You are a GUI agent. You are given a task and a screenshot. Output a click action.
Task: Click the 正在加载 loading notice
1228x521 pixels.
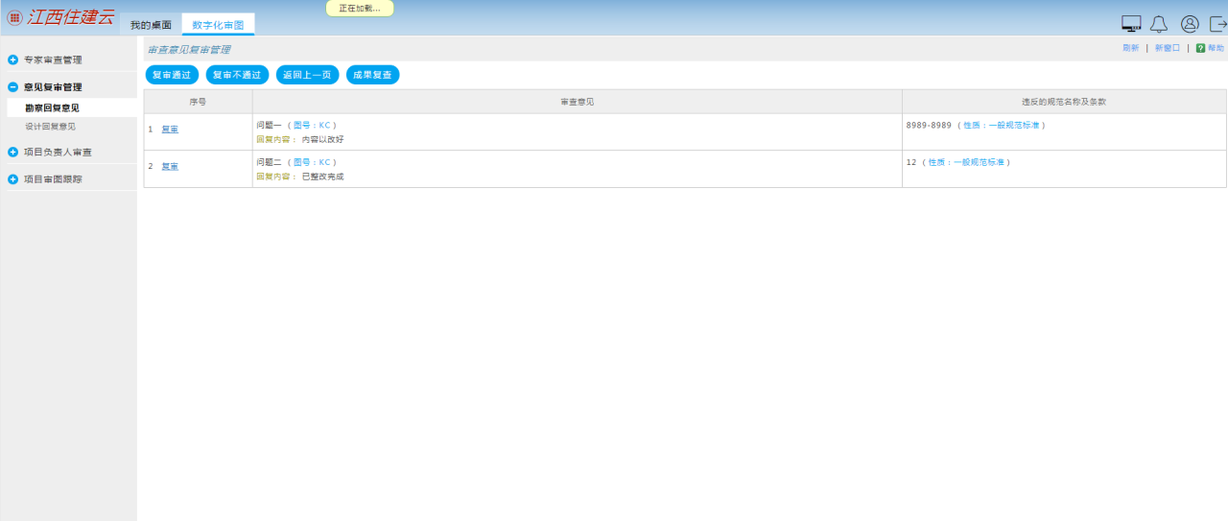pos(360,9)
